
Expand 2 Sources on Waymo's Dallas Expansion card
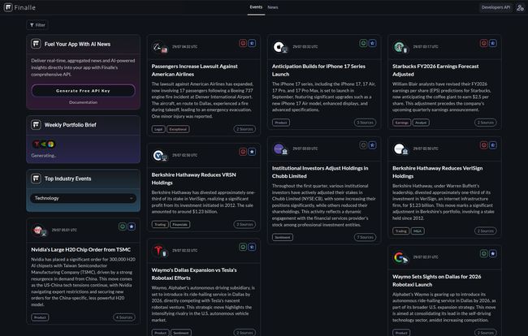245,333
